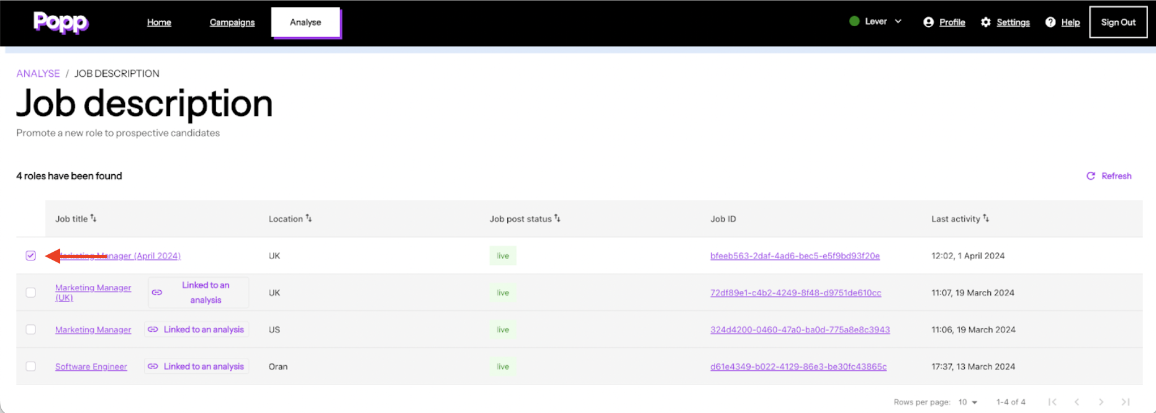
Task: Click the US location cell
Action: point(274,329)
